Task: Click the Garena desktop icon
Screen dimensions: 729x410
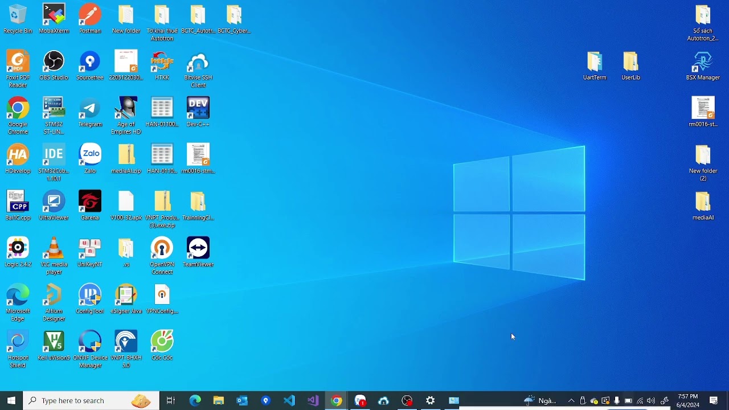Action: [x=90, y=206]
